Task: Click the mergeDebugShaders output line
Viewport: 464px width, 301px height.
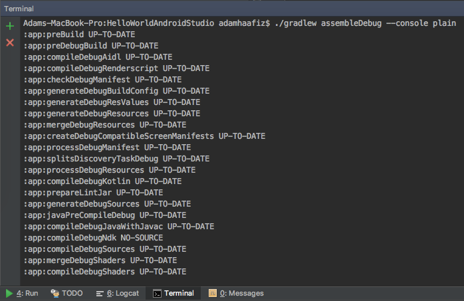Action: point(100,260)
